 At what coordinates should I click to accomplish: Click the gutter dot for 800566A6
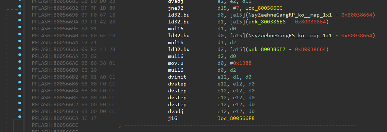pyautogui.click(x=20, y=48)
